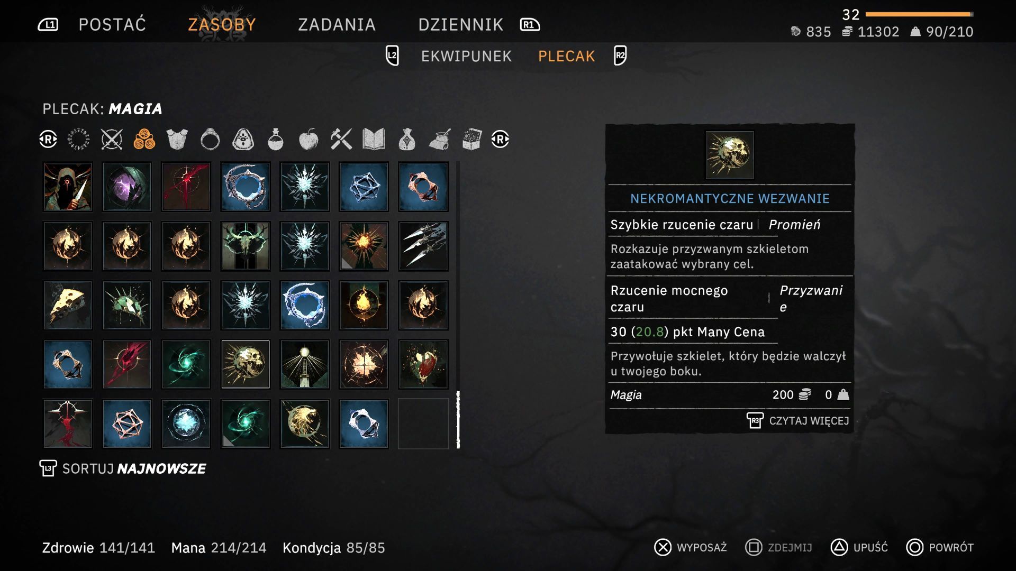This screenshot has width=1016, height=571.
Task: Select the armor chestplate category filter
Action: (x=177, y=140)
